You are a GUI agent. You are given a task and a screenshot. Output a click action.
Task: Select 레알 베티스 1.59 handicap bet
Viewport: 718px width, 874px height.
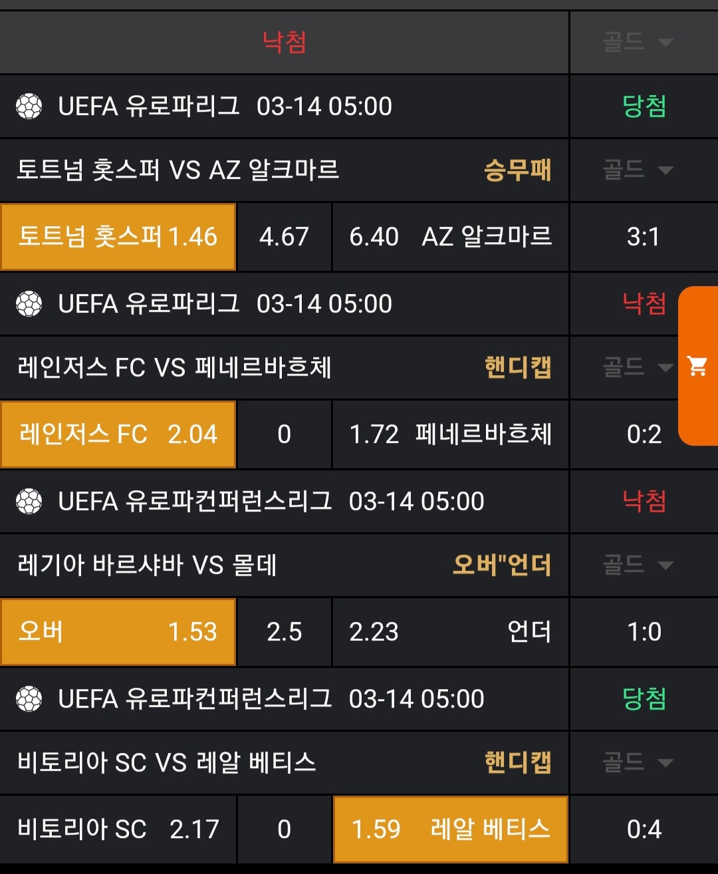coord(450,829)
